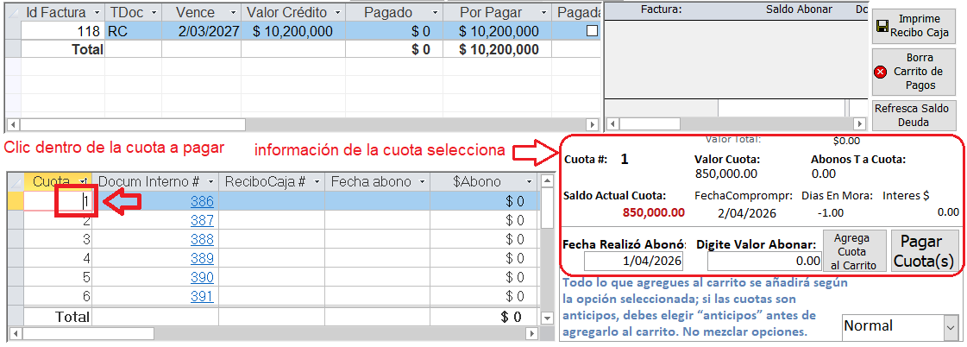Click the red X Borra Carrito icon
967x347 pixels.
point(881,73)
